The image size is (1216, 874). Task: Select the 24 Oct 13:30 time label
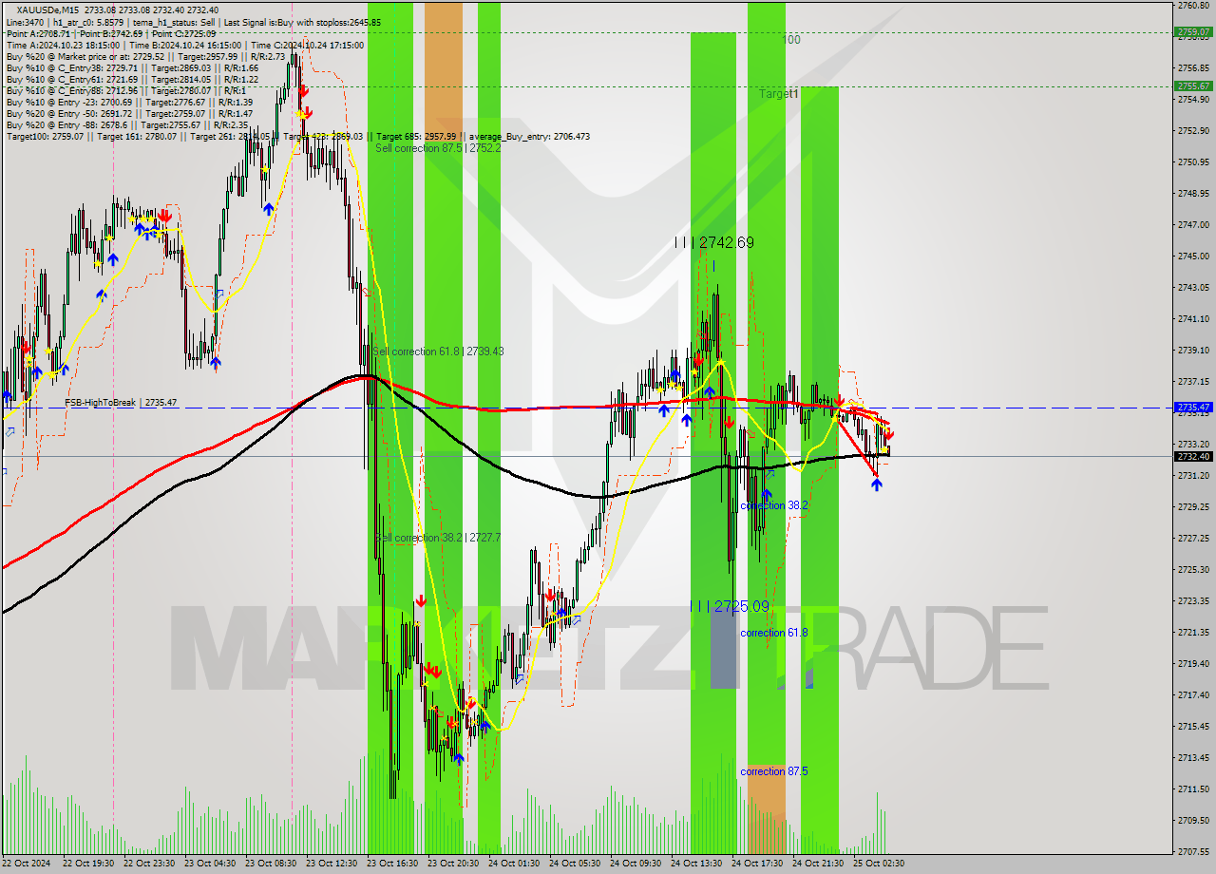tap(697, 864)
